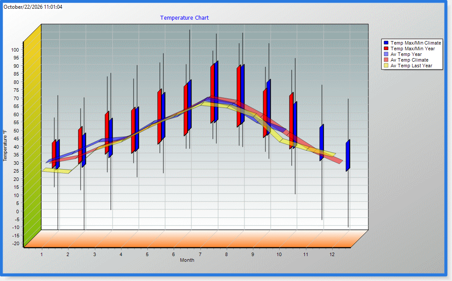Screen dimensions: 452x281
Task: Click the red Temp Max/Min Year legend swatch
Action: point(386,49)
